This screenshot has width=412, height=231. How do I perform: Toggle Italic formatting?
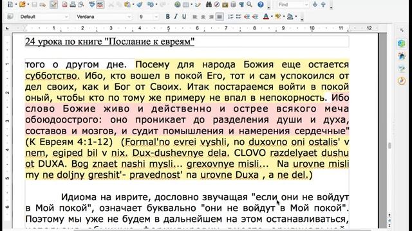click(x=176, y=17)
